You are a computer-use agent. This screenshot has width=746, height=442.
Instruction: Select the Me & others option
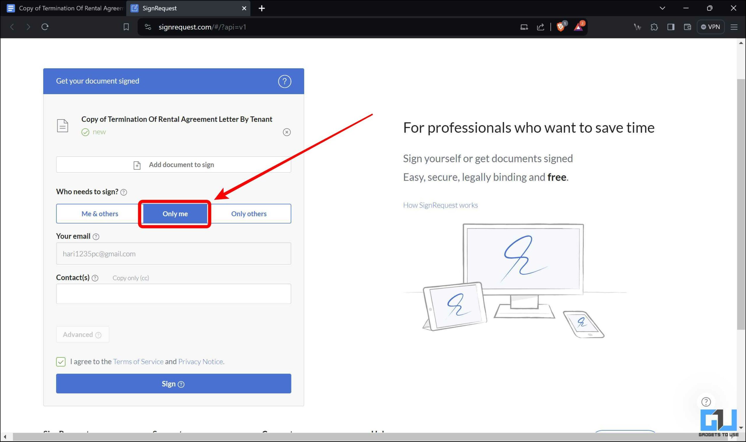pos(99,214)
